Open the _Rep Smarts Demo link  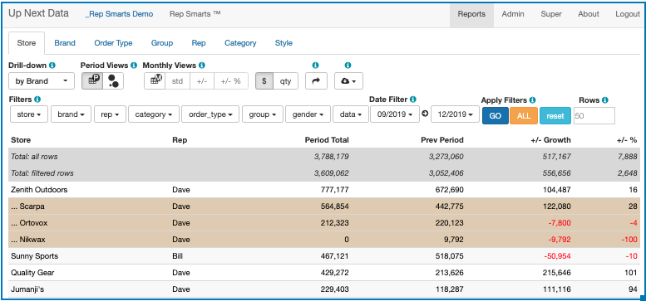point(119,14)
